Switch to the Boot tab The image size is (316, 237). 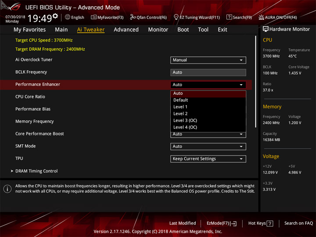coord(183,30)
